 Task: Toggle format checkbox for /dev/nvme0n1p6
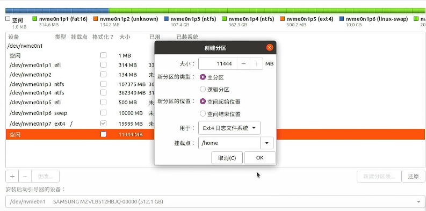(x=103, y=113)
